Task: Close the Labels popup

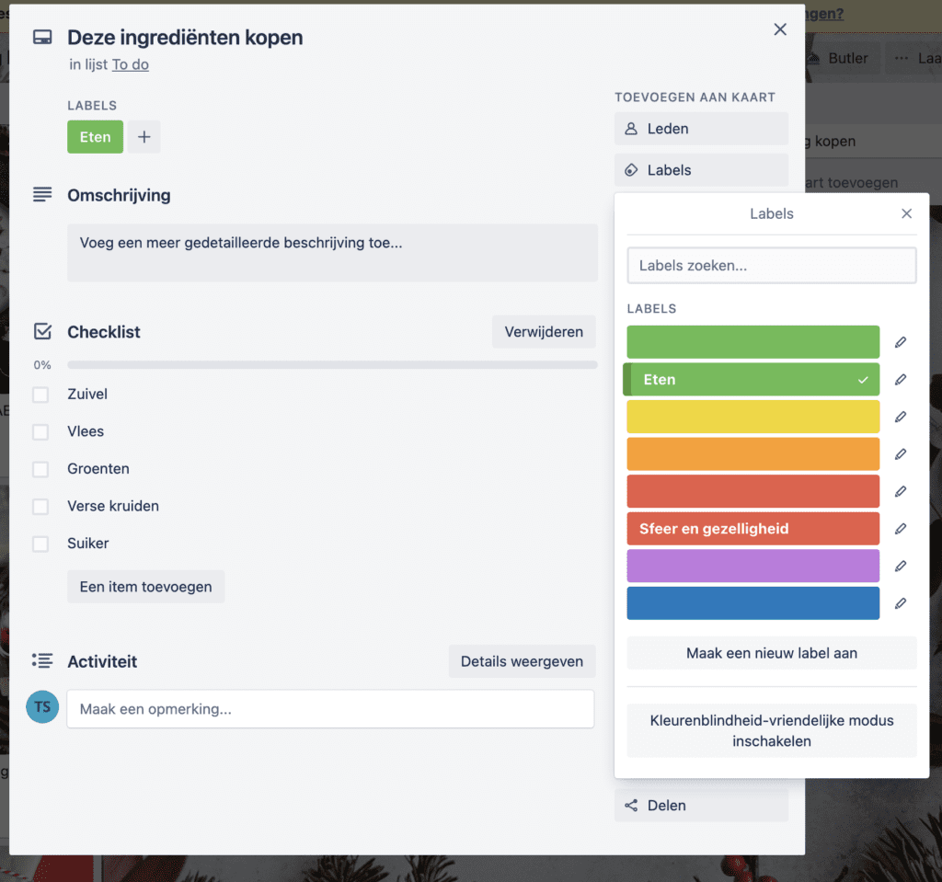Action: [x=906, y=214]
